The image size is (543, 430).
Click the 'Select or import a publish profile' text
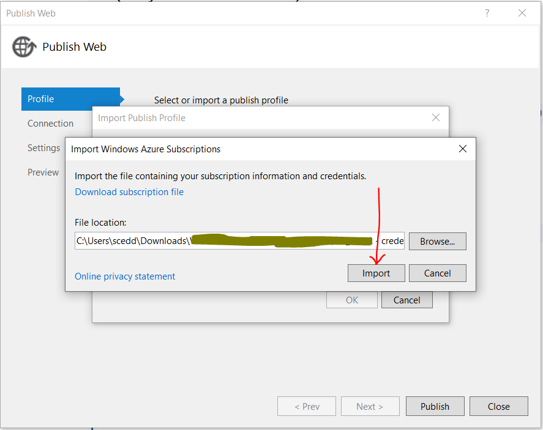tap(221, 100)
